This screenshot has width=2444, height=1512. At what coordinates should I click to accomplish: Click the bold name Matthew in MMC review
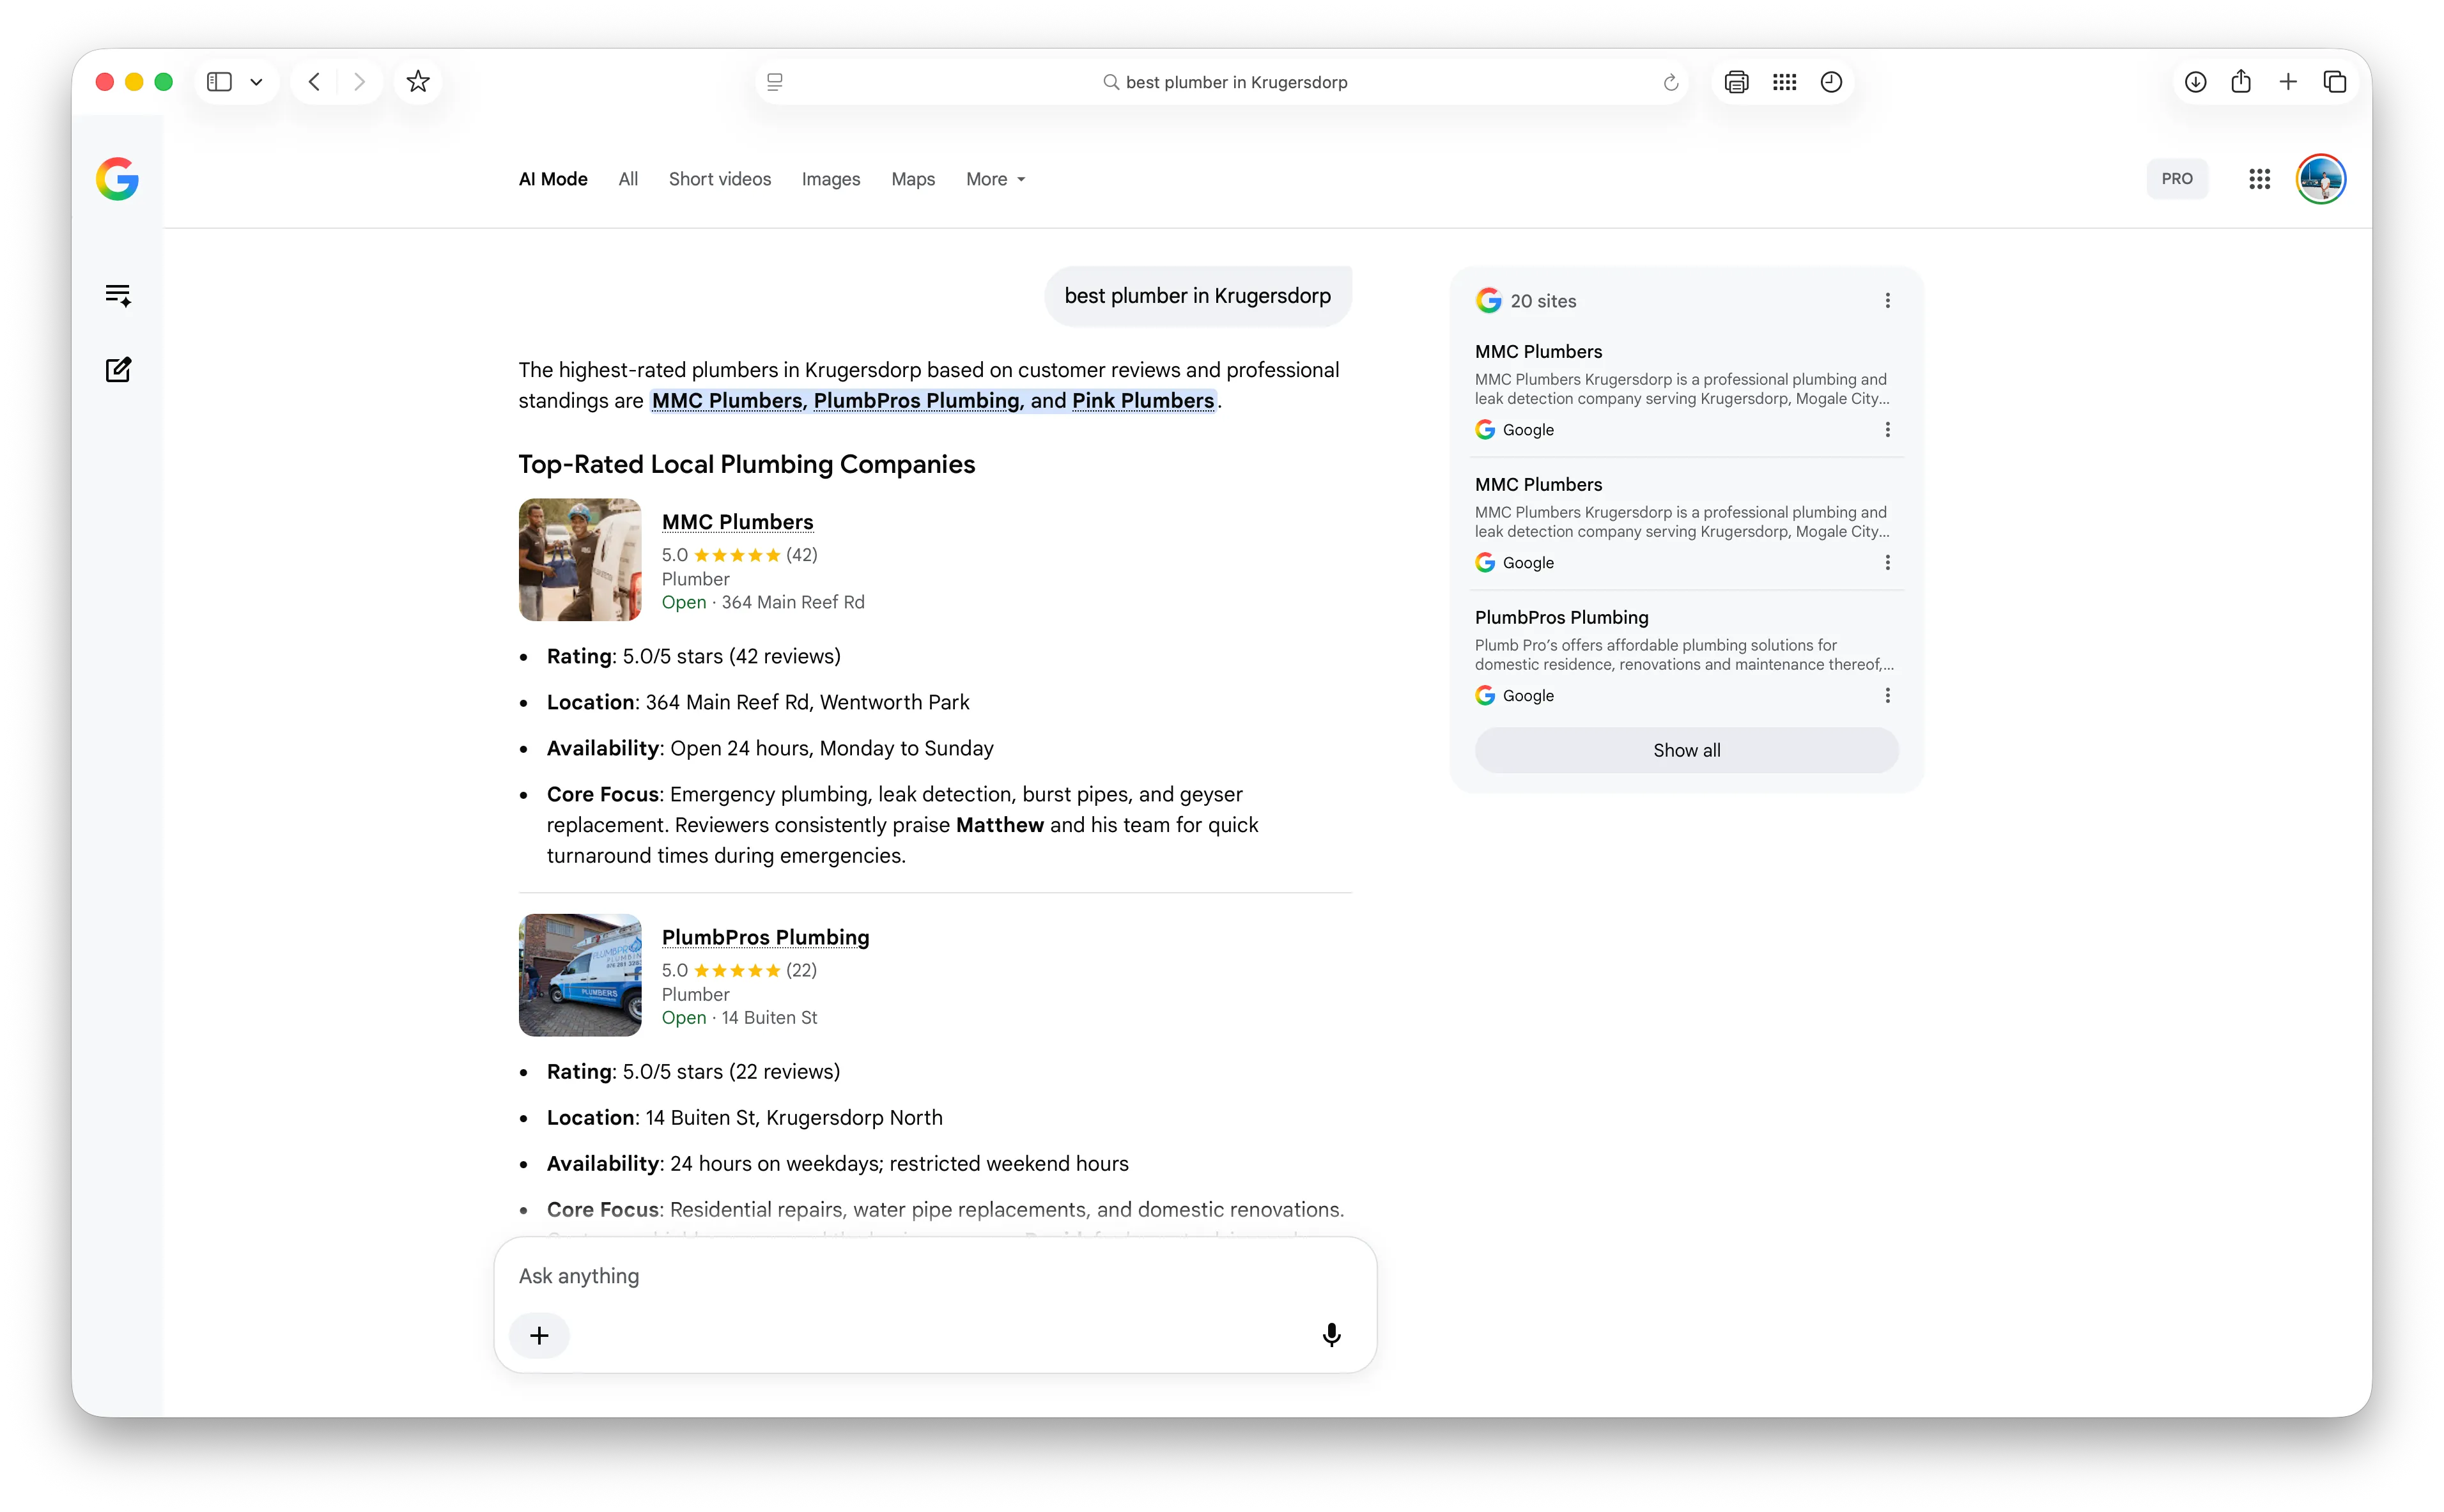(x=999, y=825)
